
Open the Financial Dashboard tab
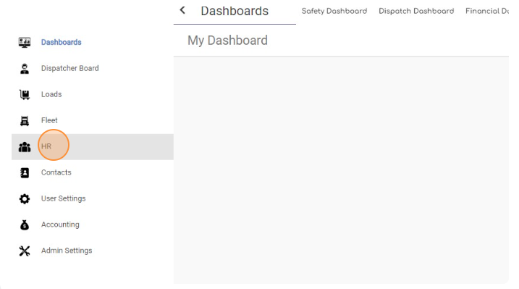(x=487, y=11)
